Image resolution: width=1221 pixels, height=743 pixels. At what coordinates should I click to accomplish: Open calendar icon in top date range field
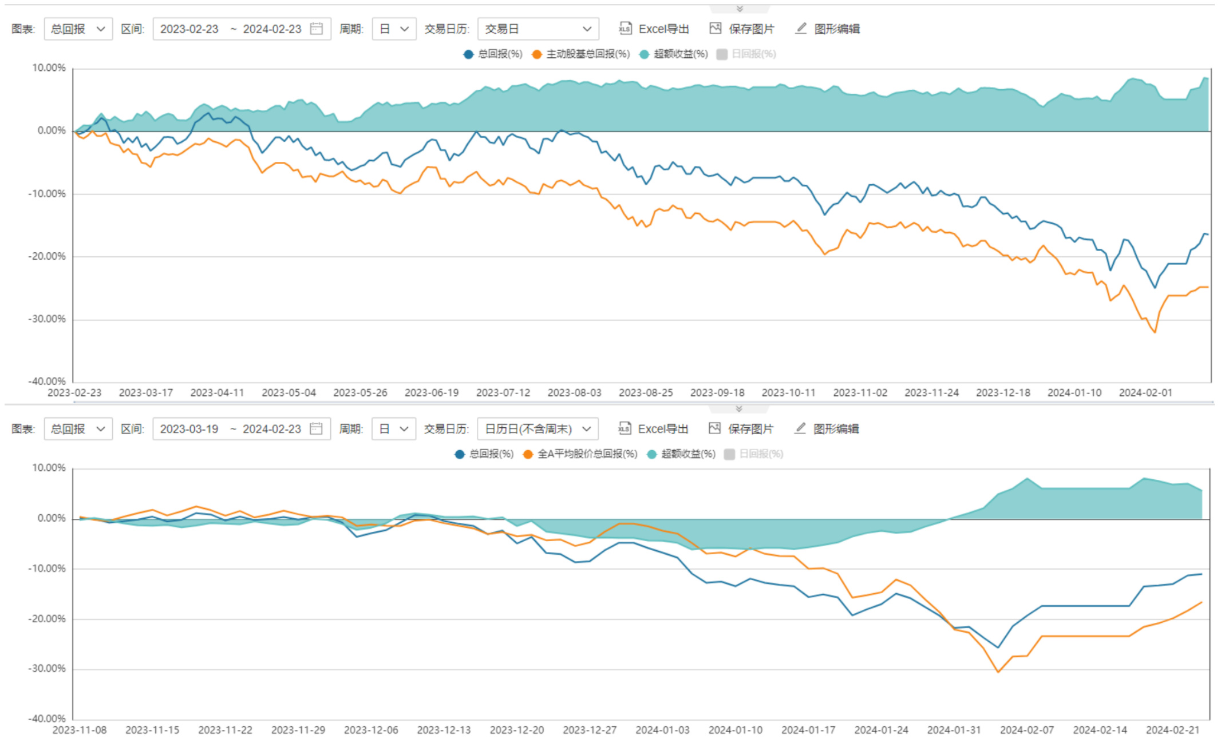point(317,29)
